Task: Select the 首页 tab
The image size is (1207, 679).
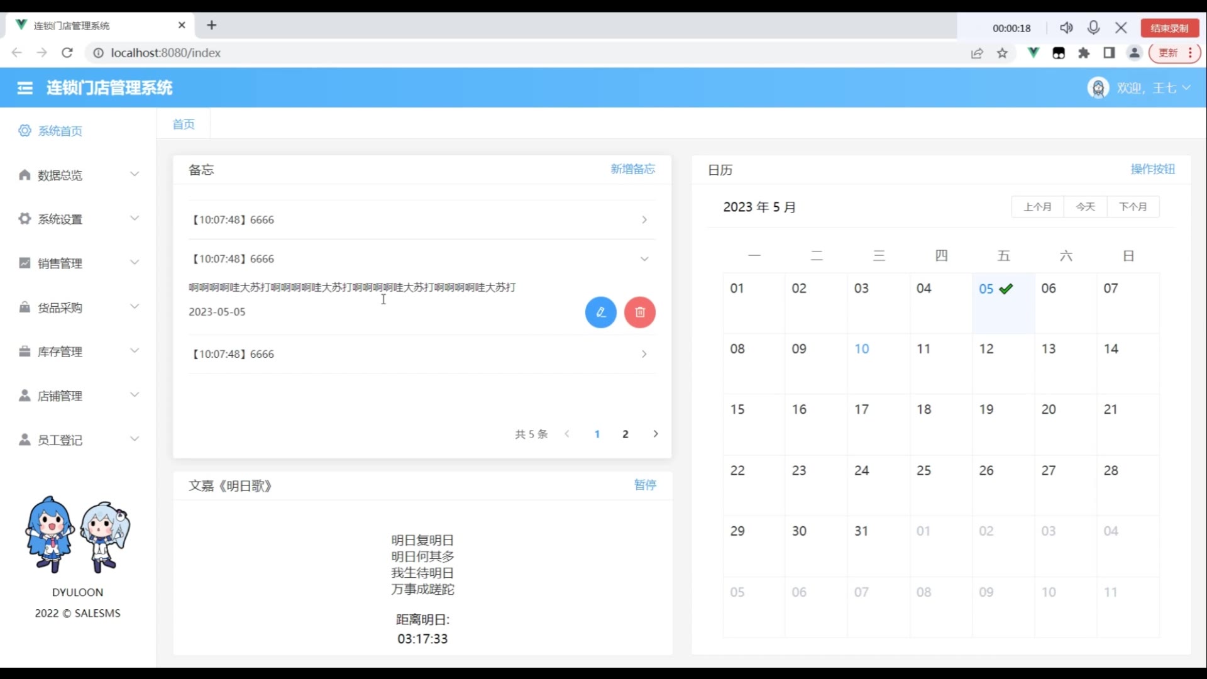Action: pyautogui.click(x=184, y=124)
